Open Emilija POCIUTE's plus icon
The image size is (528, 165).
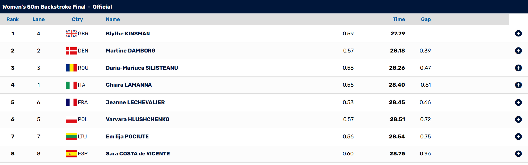(518, 137)
